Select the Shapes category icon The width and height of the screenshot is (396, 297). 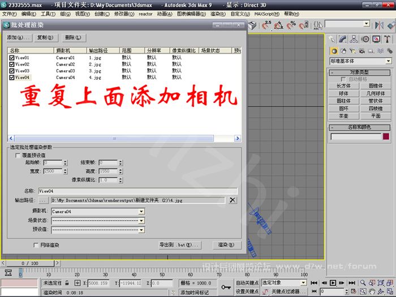(343, 51)
